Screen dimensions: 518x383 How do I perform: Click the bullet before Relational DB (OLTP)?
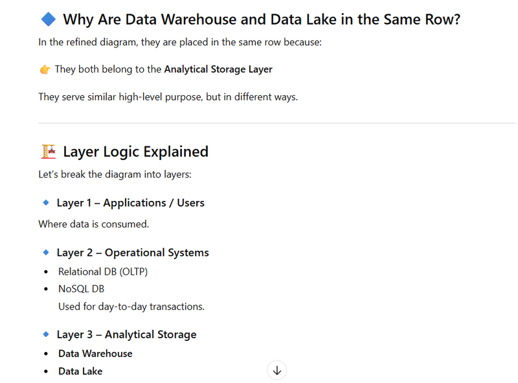point(45,272)
